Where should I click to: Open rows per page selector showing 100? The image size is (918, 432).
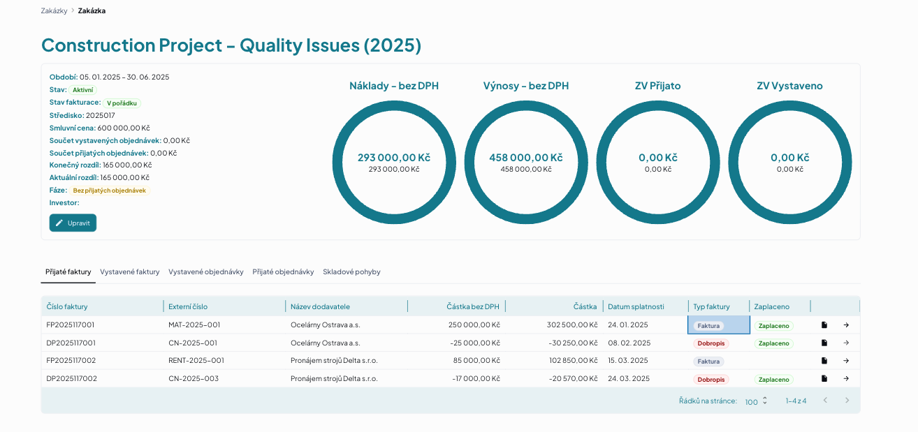click(757, 401)
